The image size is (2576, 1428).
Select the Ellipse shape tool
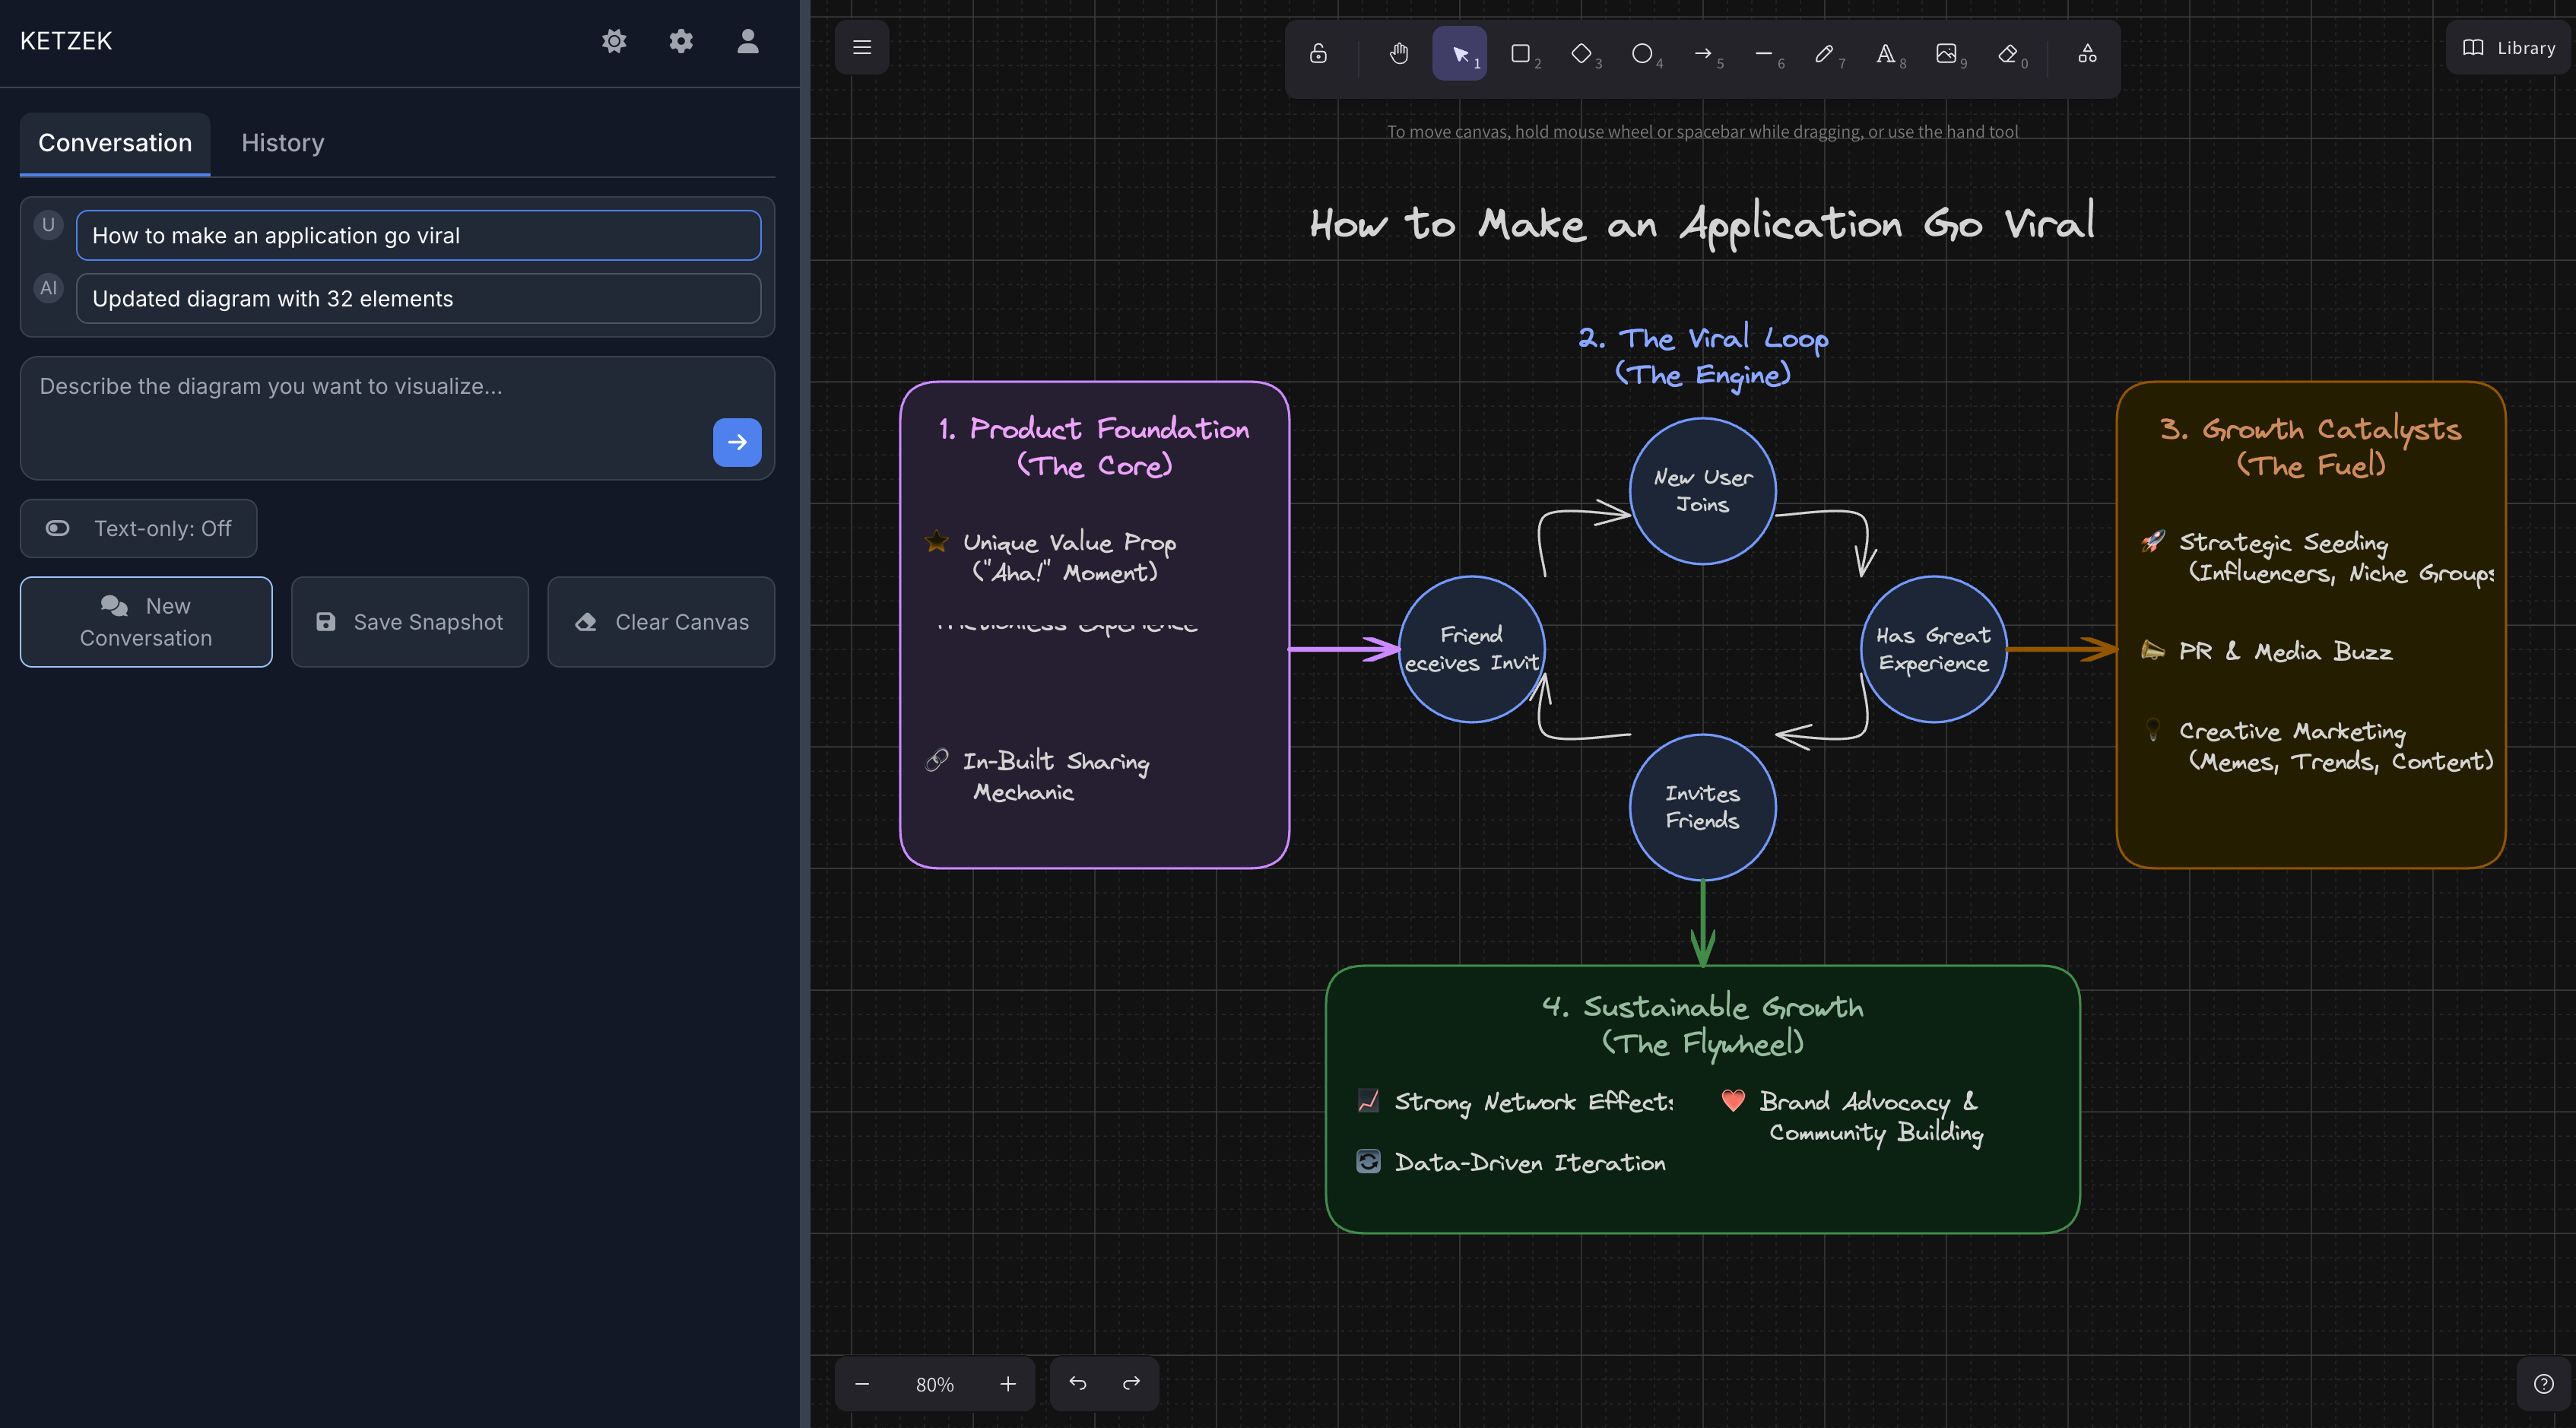[1641, 53]
